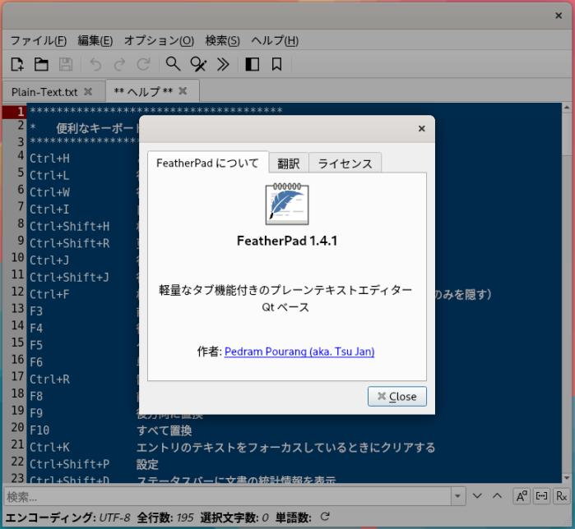This screenshot has height=529, width=575.
Task: Click the scrollbar down arrow in editor
Action: [x=568, y=478]
